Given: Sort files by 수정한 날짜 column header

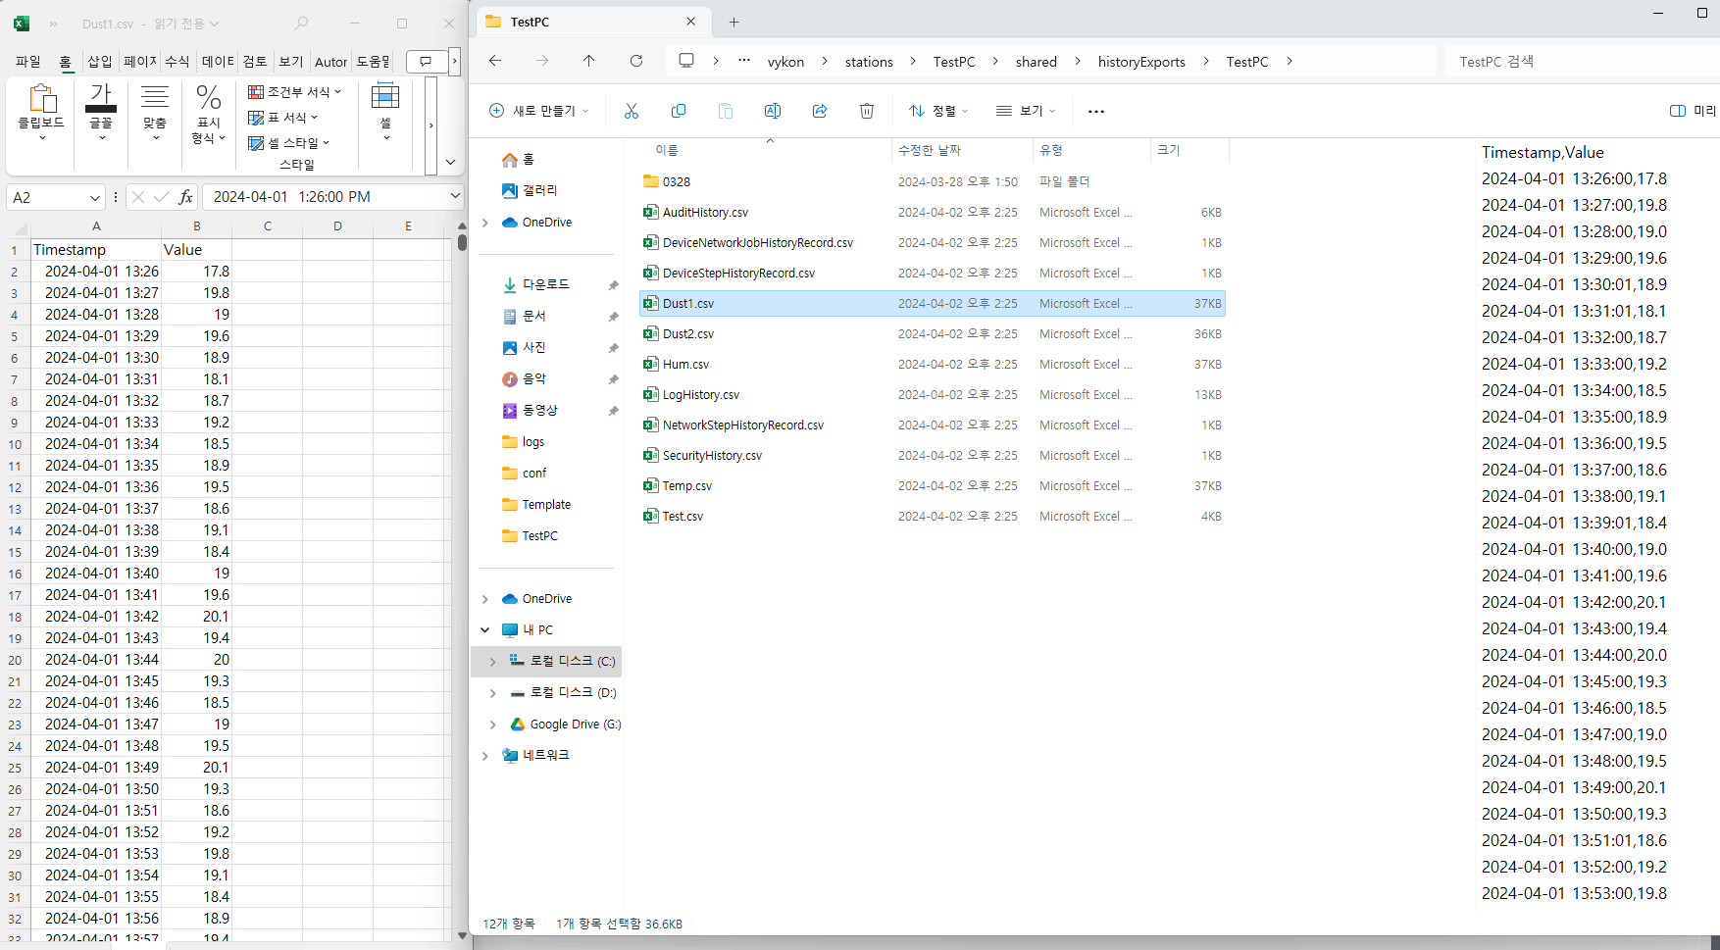Looking at the screenshot, I should point(929,150).
